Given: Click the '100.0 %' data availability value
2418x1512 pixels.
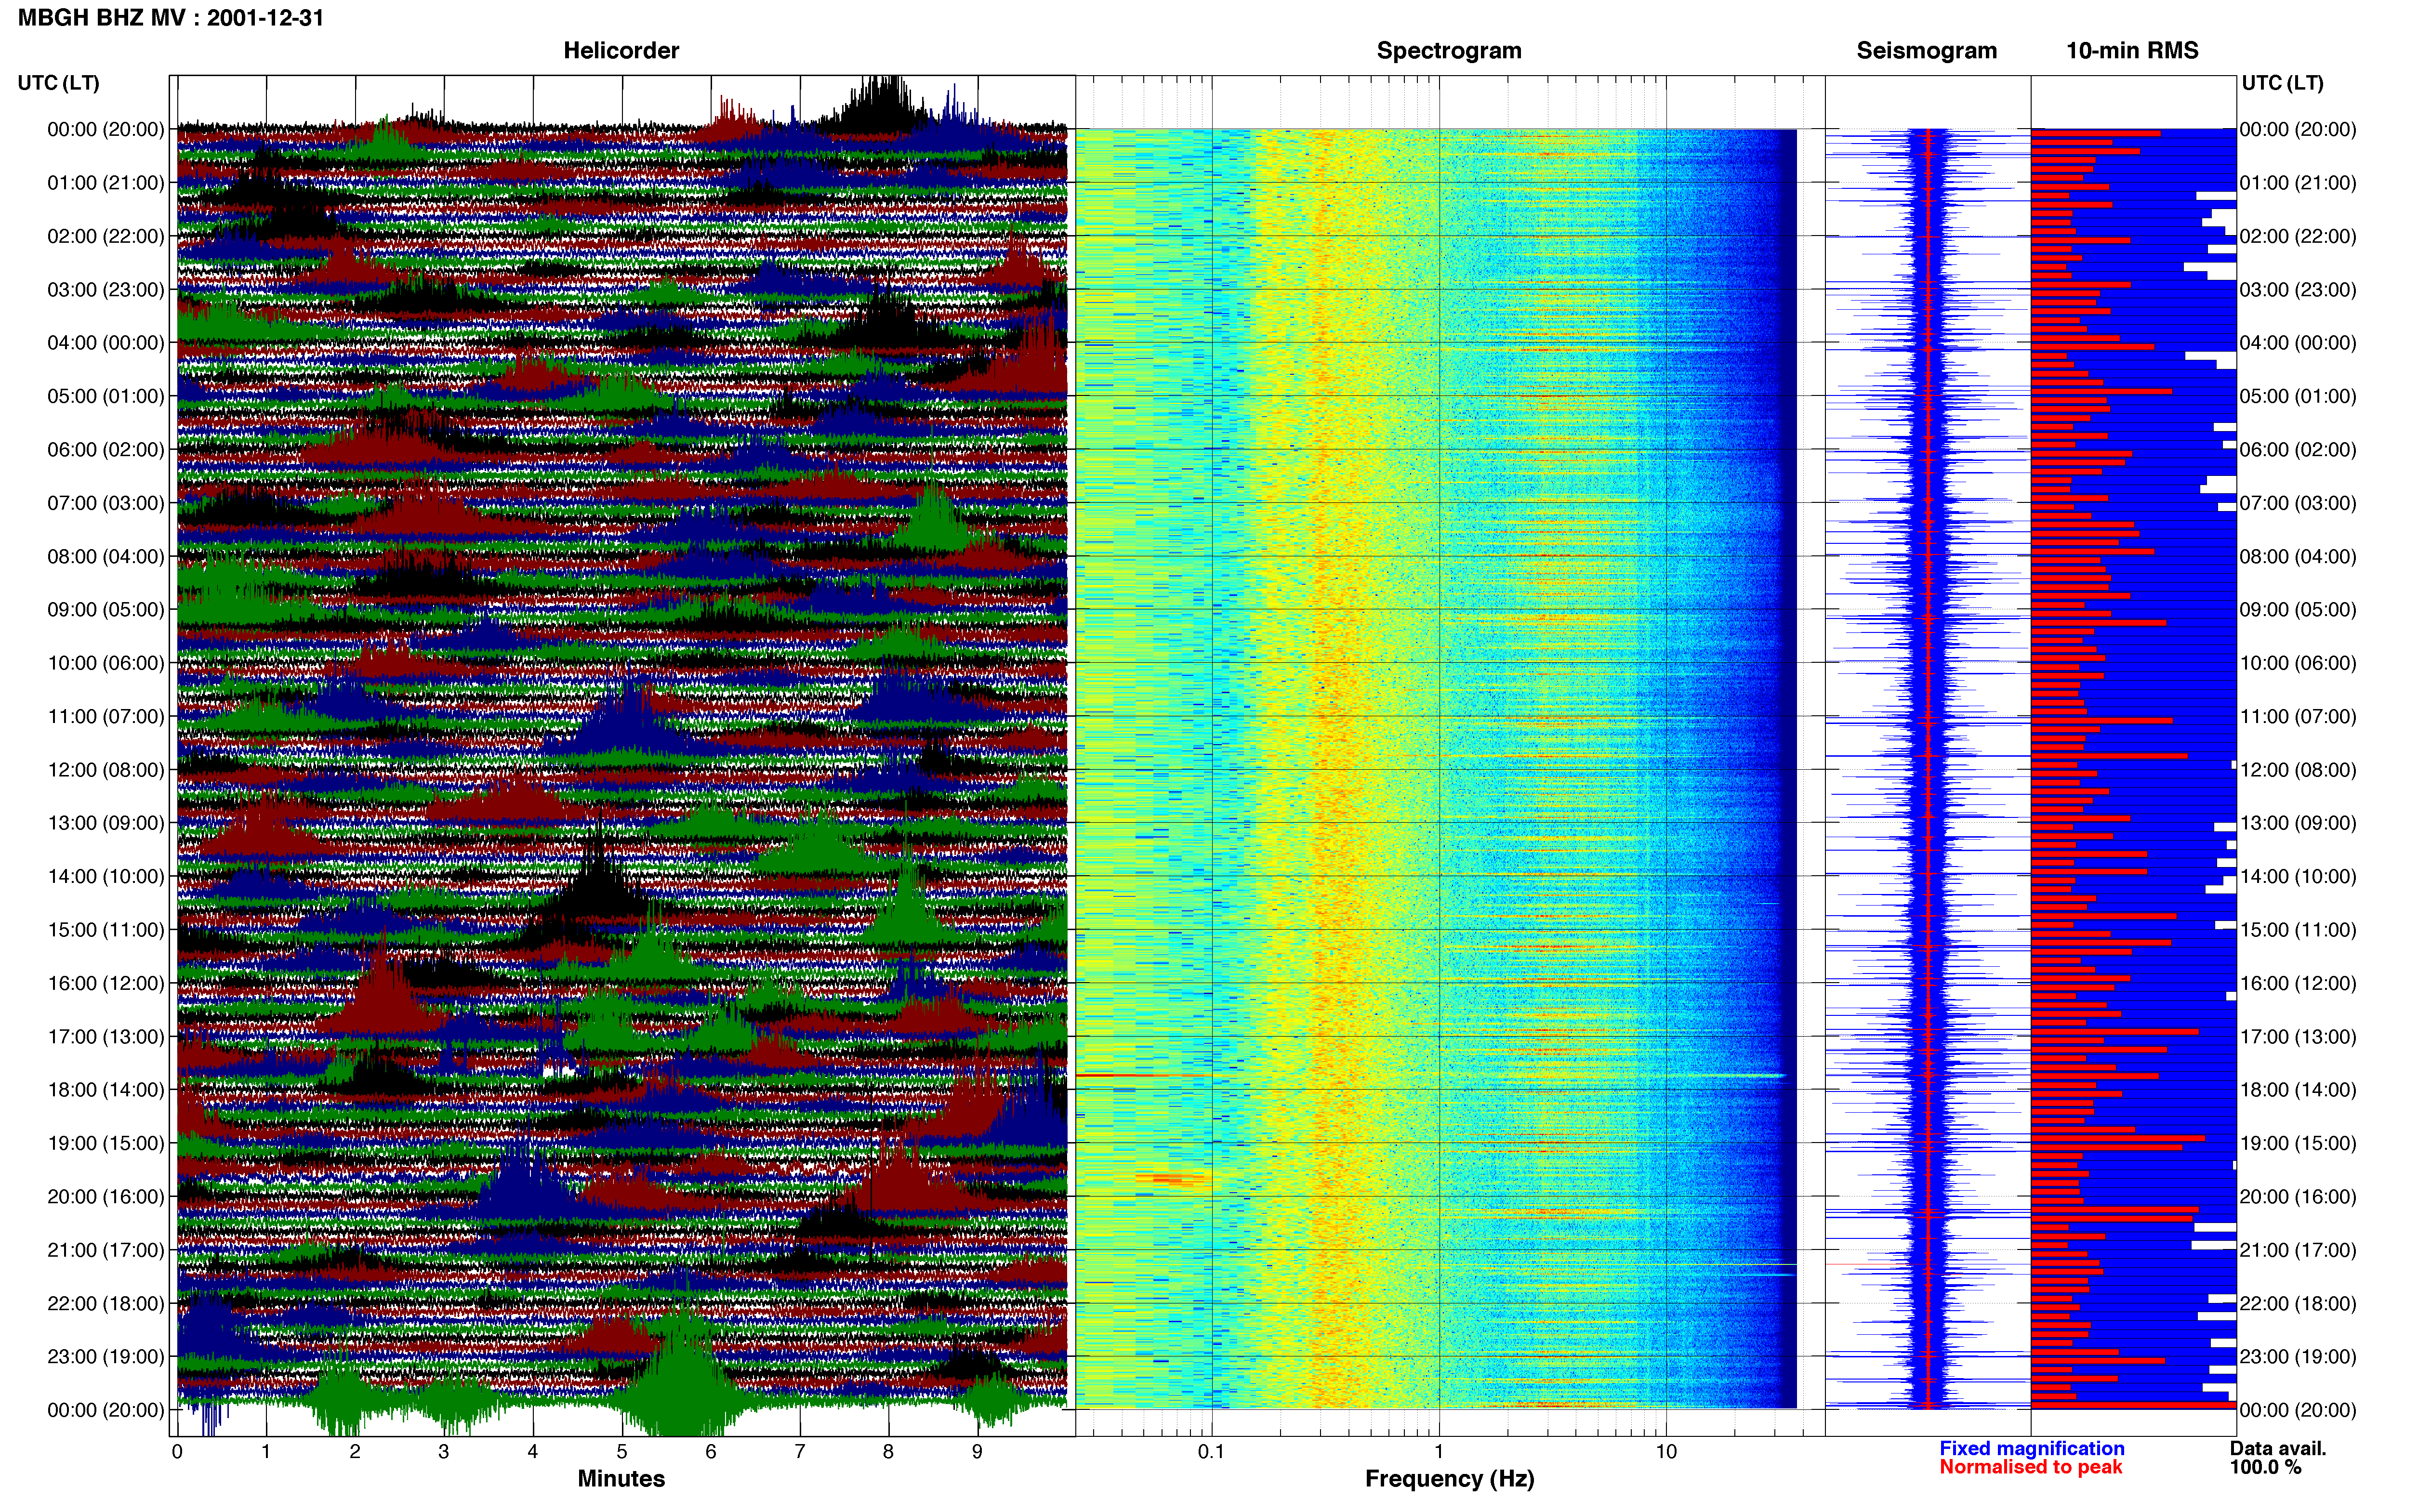Looking at the screenshot, I should click(x=2265, y=1467).
